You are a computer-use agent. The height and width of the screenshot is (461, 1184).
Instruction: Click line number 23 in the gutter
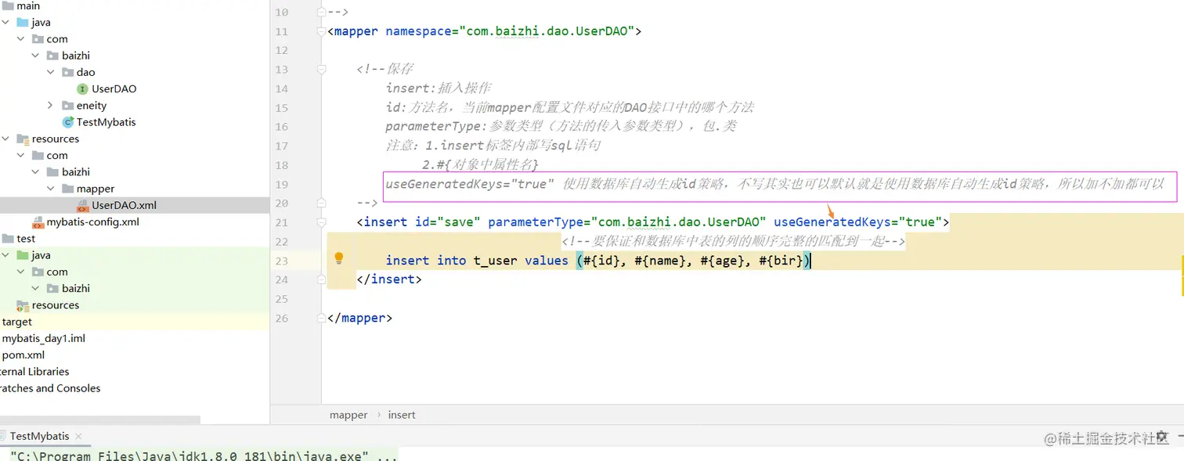point(281,261)
